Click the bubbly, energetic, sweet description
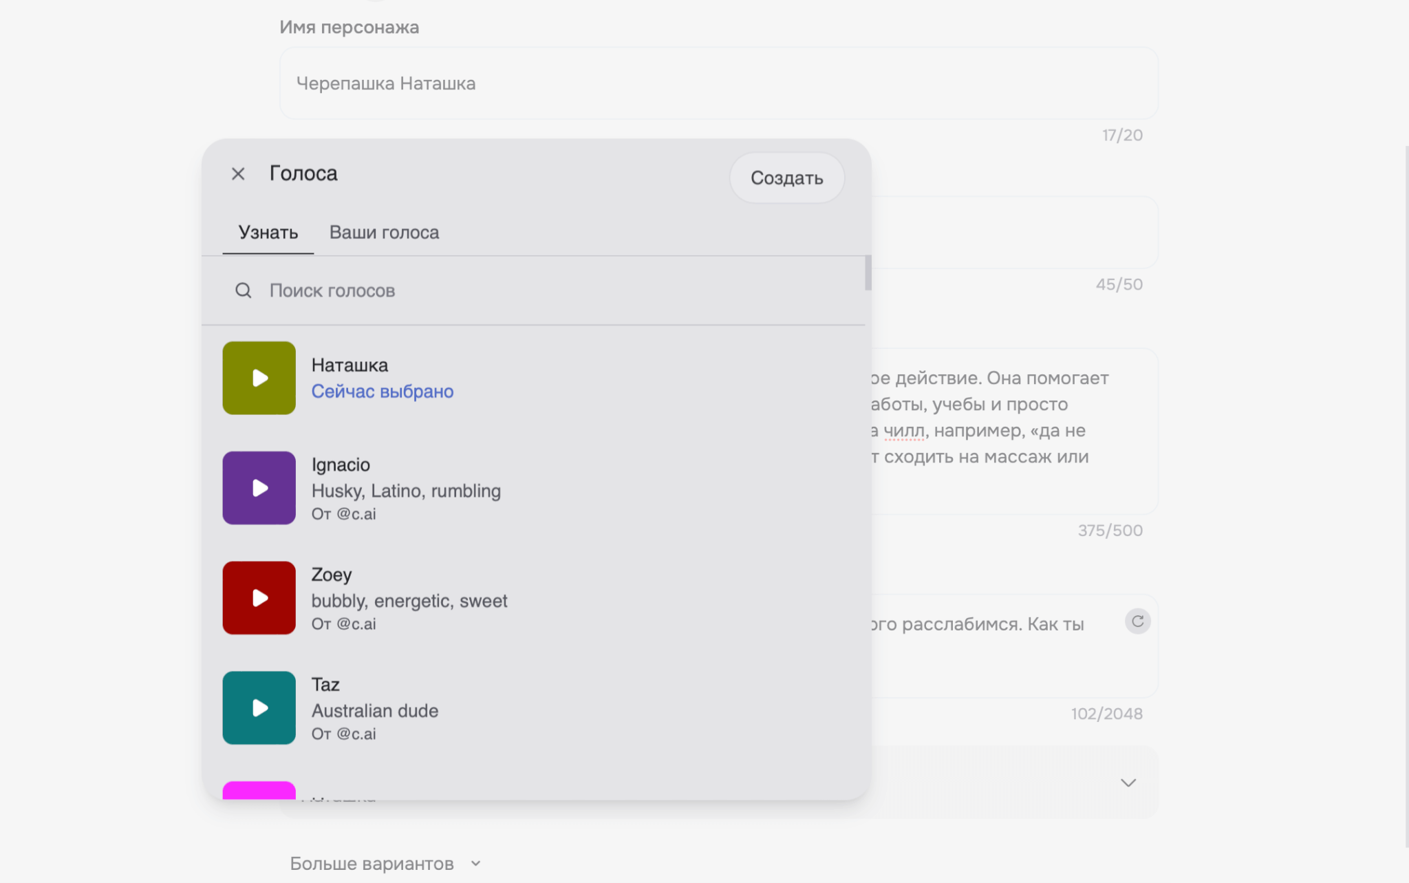The image size is (1409, 883). 409,601
